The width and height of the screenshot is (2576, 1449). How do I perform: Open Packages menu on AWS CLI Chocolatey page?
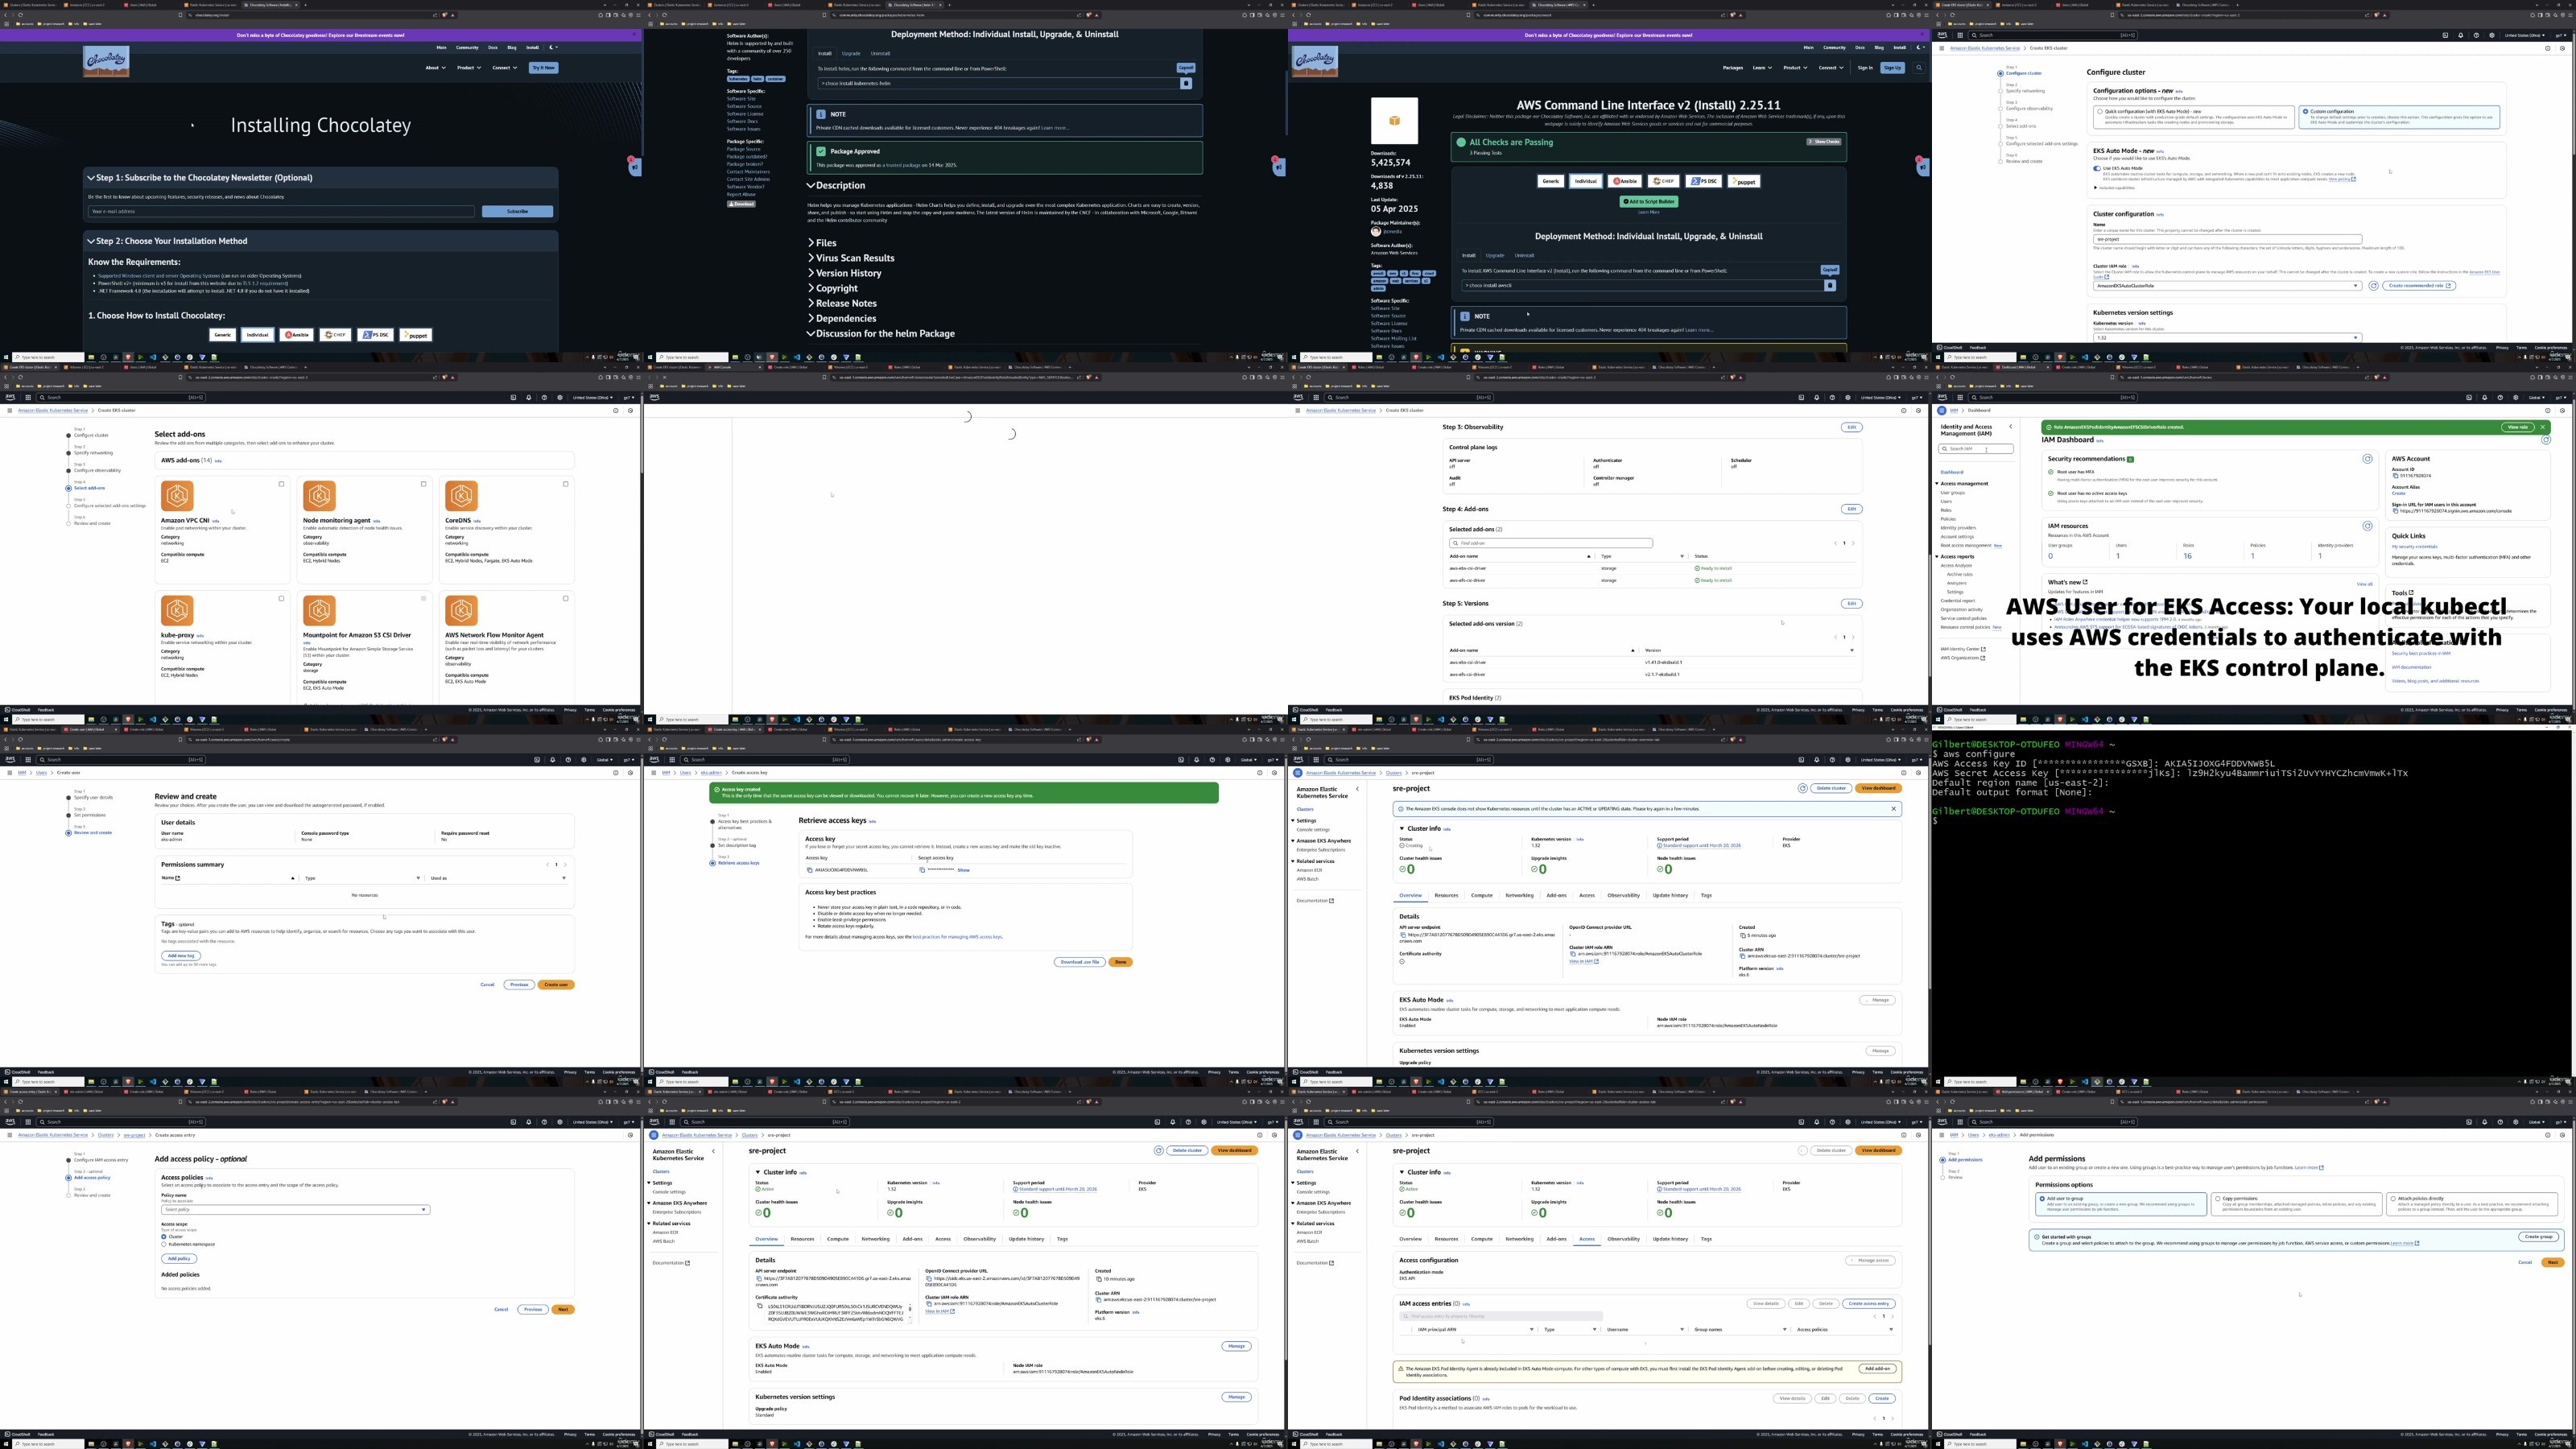[x=1733, y=68]
